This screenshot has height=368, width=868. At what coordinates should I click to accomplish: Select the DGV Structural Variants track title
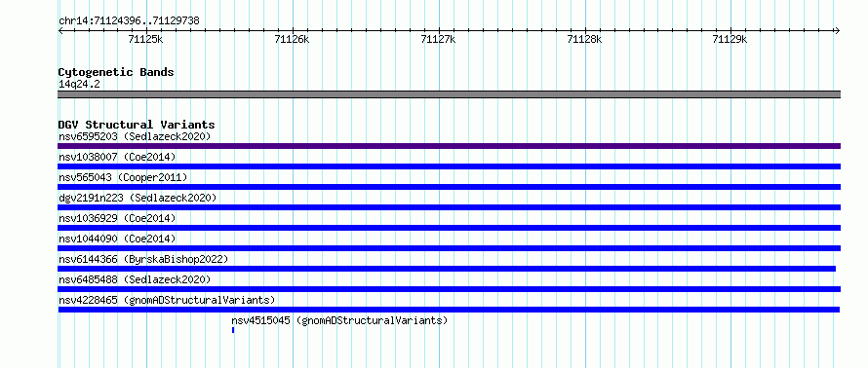point(137,125)
